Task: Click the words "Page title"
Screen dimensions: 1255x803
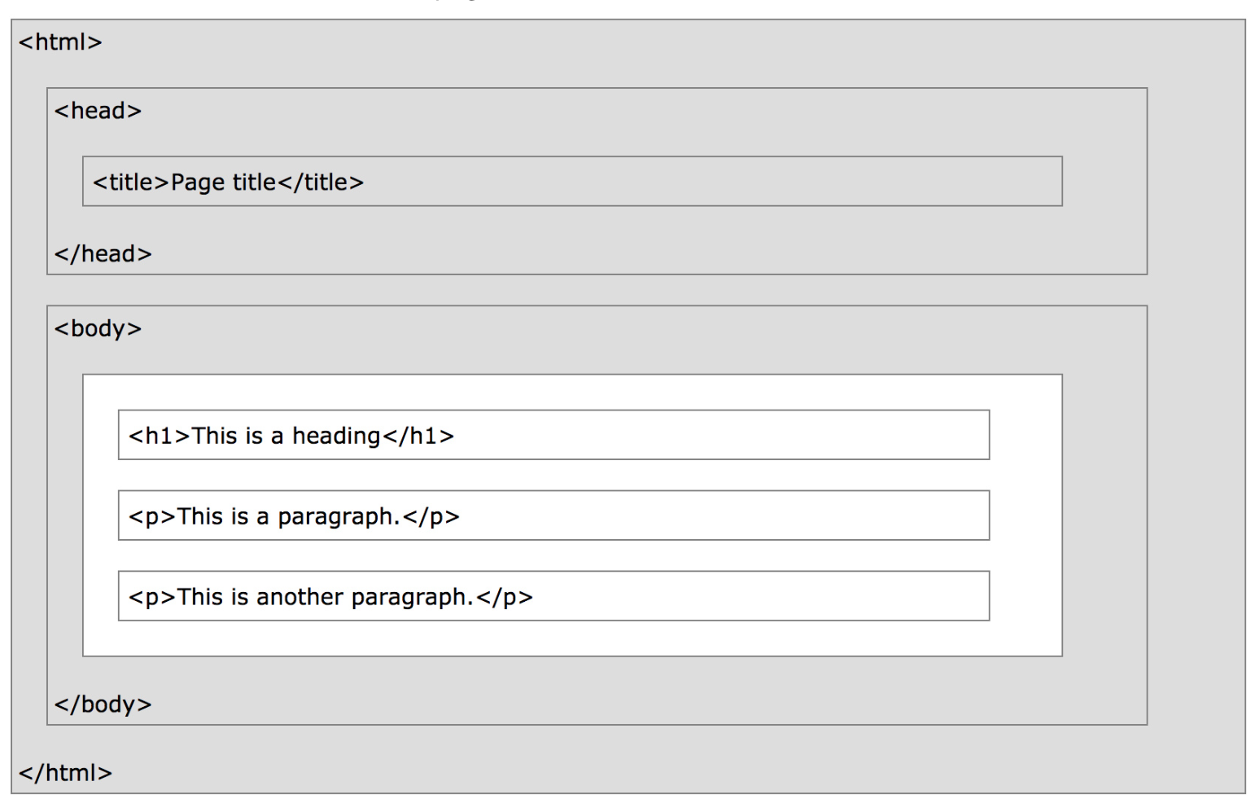Action: tap(223, 182)
